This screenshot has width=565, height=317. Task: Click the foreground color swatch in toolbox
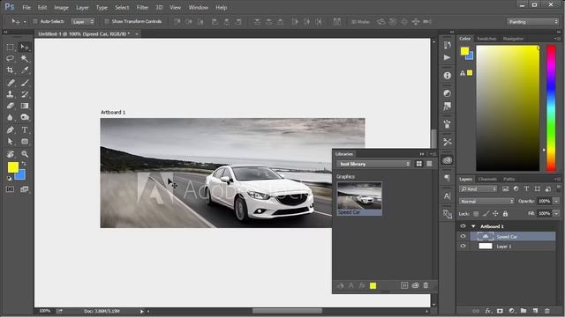[x=13, y=167]
